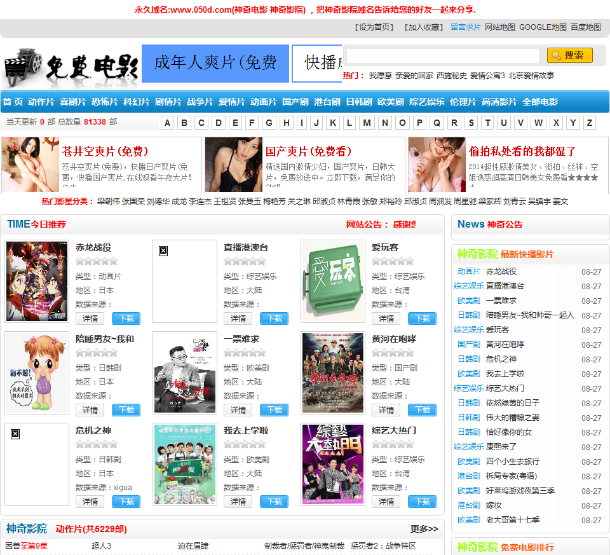Image resolution: width=610 pixels, height=555 pixels.
Task: Click 下载 button for 赤龙战役
Action: (x=126, y=319)
